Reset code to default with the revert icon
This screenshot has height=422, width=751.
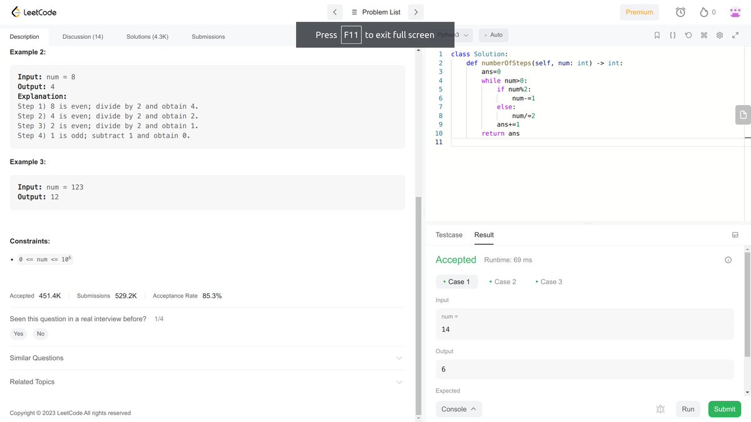click(688, 35)
